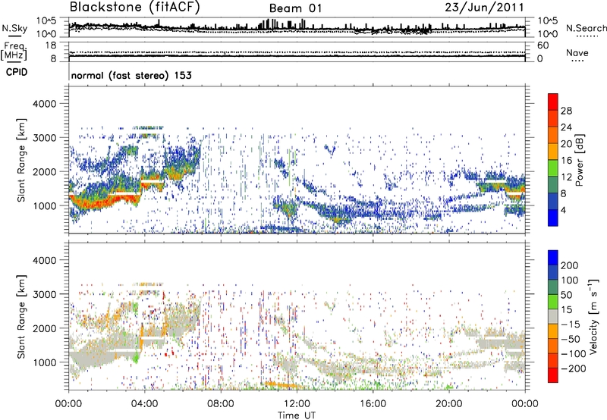Click 'normal (fast stereo) 153' text
Viewport: 607px width, 420px height.
click(131, 75)
